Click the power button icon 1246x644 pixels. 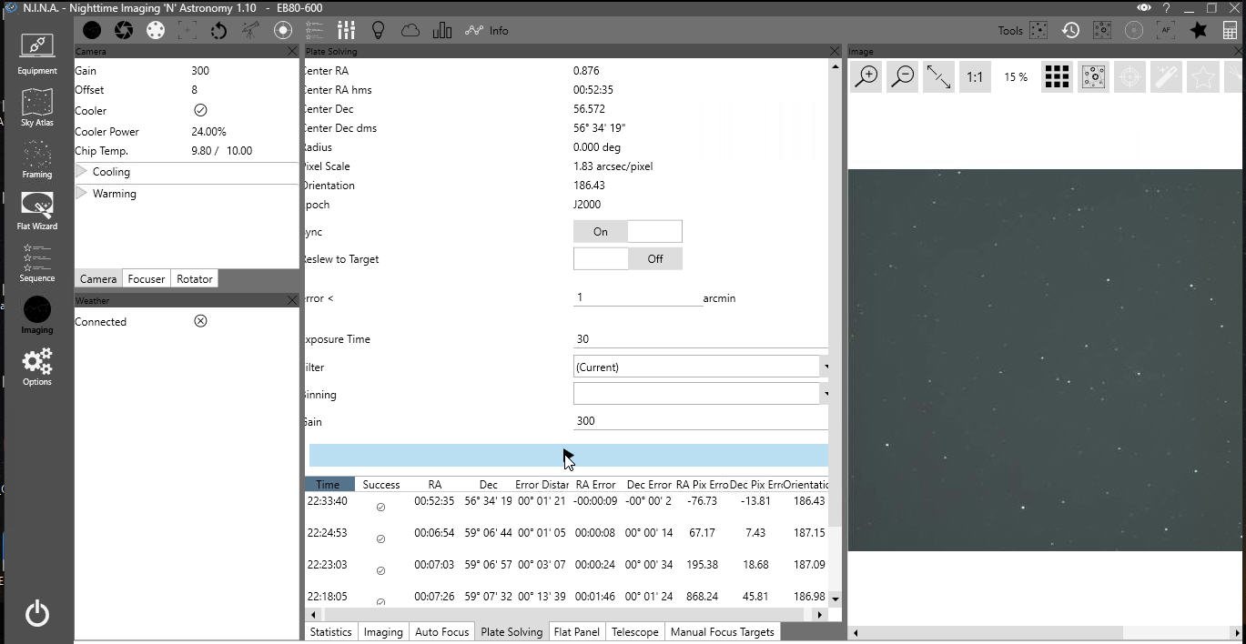tap(37, 614)
